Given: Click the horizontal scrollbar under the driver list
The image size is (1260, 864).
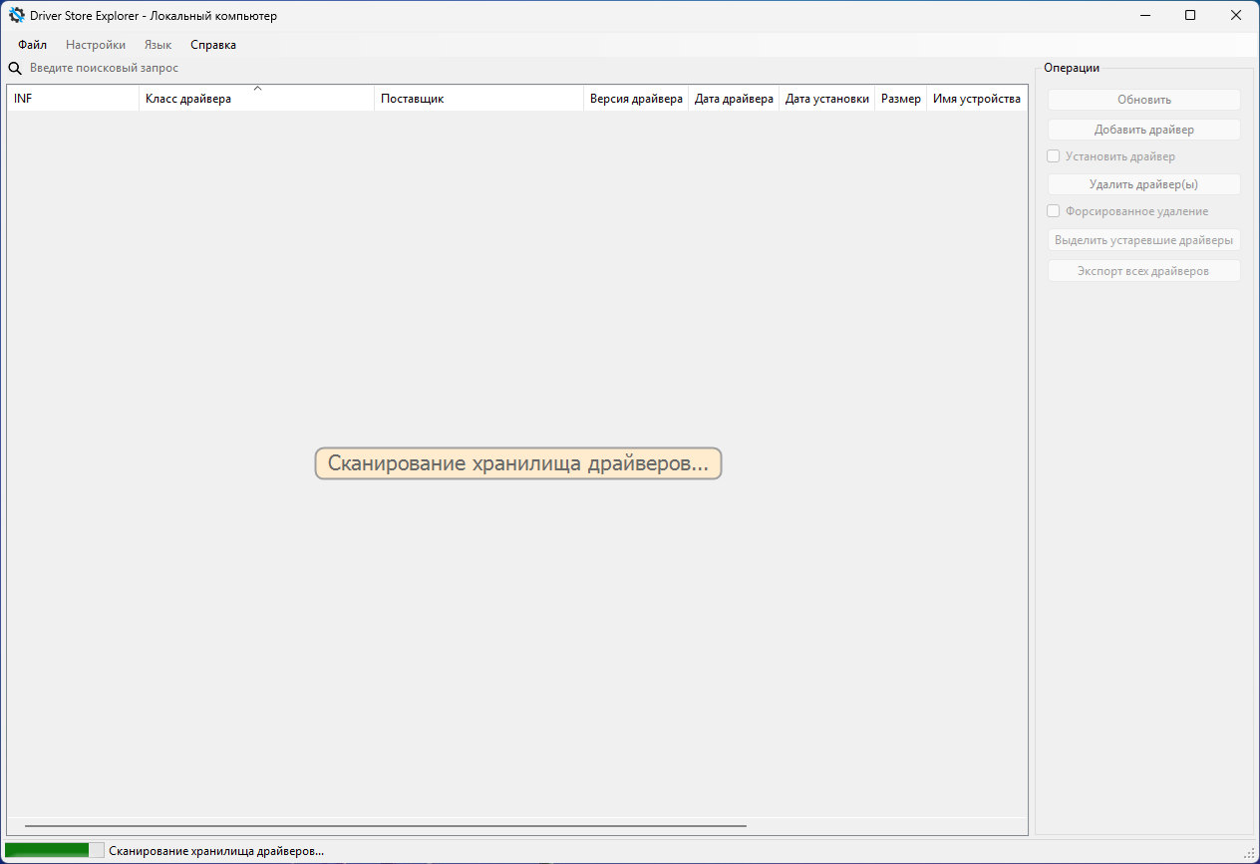Looking at the screenshot, I should pyautogui.click(x=385, y=826).
